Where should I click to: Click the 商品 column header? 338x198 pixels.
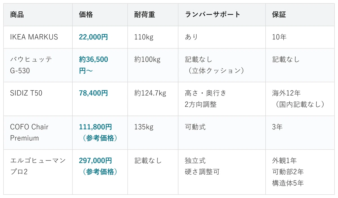[38, 15]
